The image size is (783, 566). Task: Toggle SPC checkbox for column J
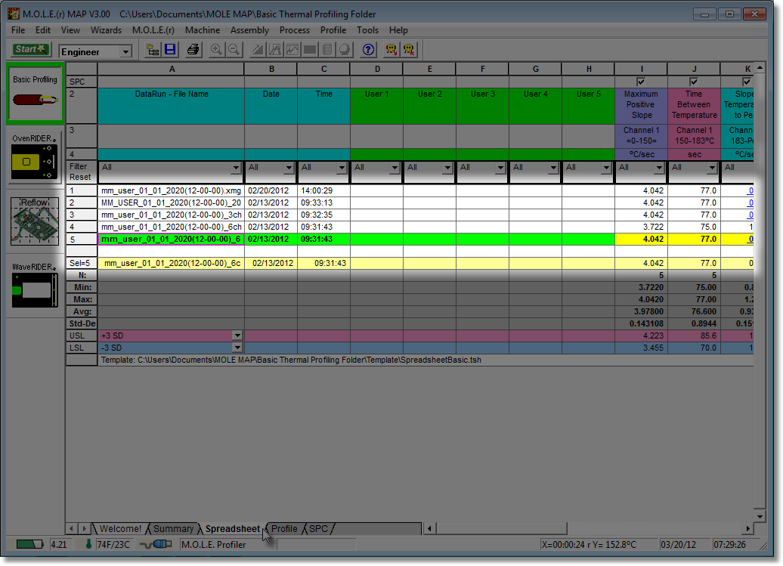click(694, 82)
